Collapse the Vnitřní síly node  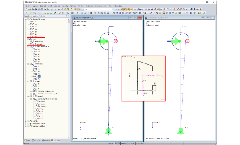click(x=28, y=64)
